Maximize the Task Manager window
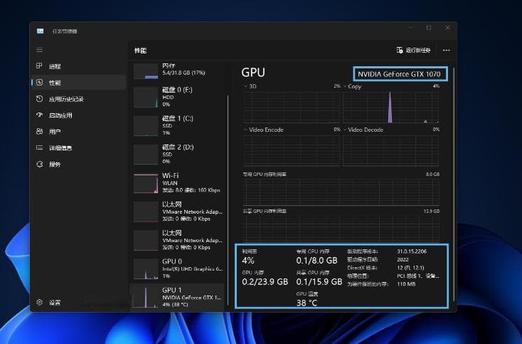 429,28
